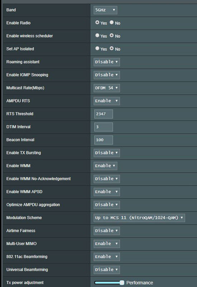This screenshot has width=197, height=287.
Task: Select Yes for Enable wireless scheduler
Action: point(97,36)
